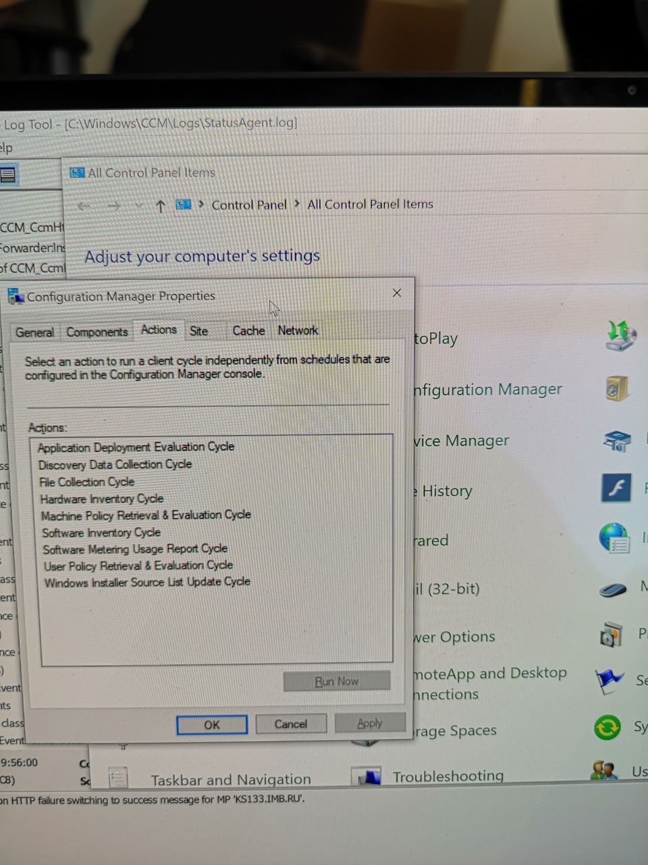Open the Device Manager link
This screenshot has height=865, width=648.
(x=461, y=441)
